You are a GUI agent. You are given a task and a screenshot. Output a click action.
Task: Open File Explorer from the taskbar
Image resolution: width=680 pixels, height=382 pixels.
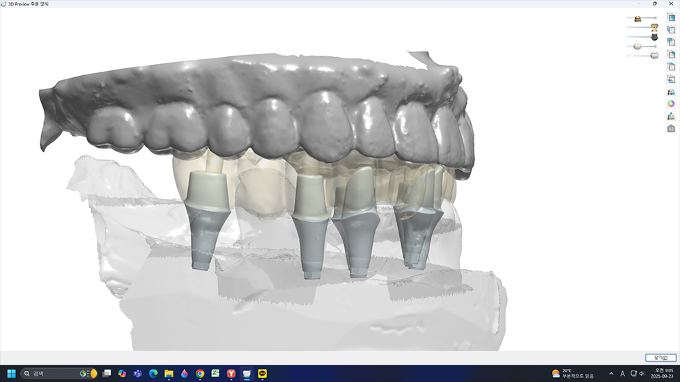[x=169, y=374]
